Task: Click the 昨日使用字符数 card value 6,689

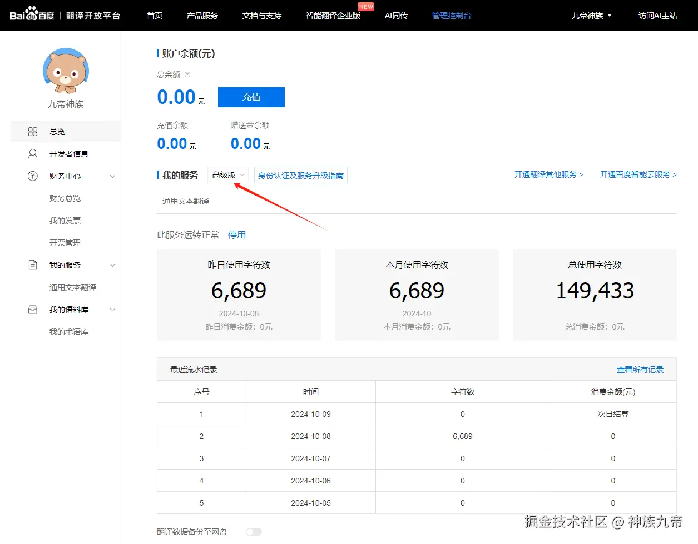Action: click(239, 291)
